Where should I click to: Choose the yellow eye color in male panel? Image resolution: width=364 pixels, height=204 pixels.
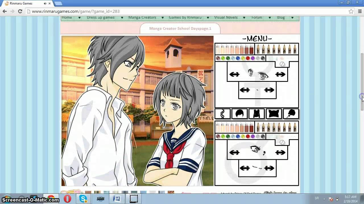243,137
